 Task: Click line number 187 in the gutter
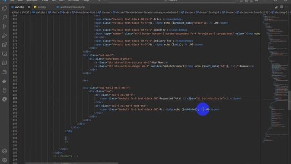pos(15,98)
